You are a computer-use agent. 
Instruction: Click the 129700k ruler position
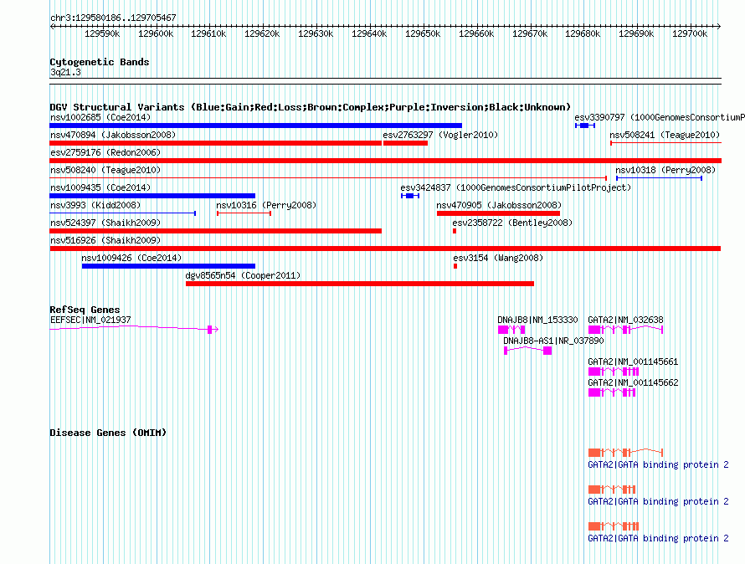click(690, 34)
